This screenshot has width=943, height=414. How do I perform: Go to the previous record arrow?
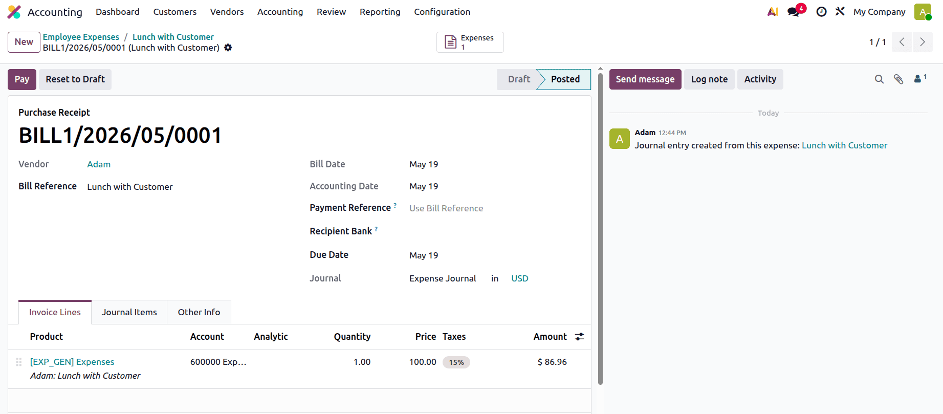(x=902, y=42)
